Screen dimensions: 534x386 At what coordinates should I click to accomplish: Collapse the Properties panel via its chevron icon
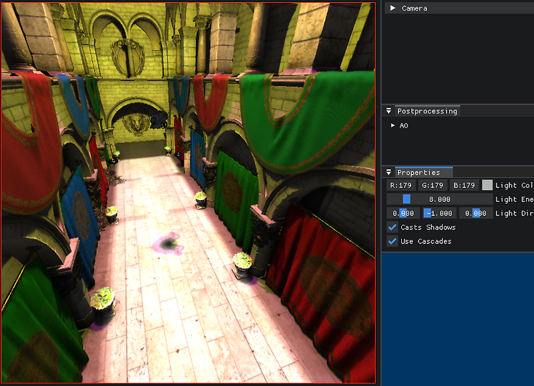coord(389,172)
